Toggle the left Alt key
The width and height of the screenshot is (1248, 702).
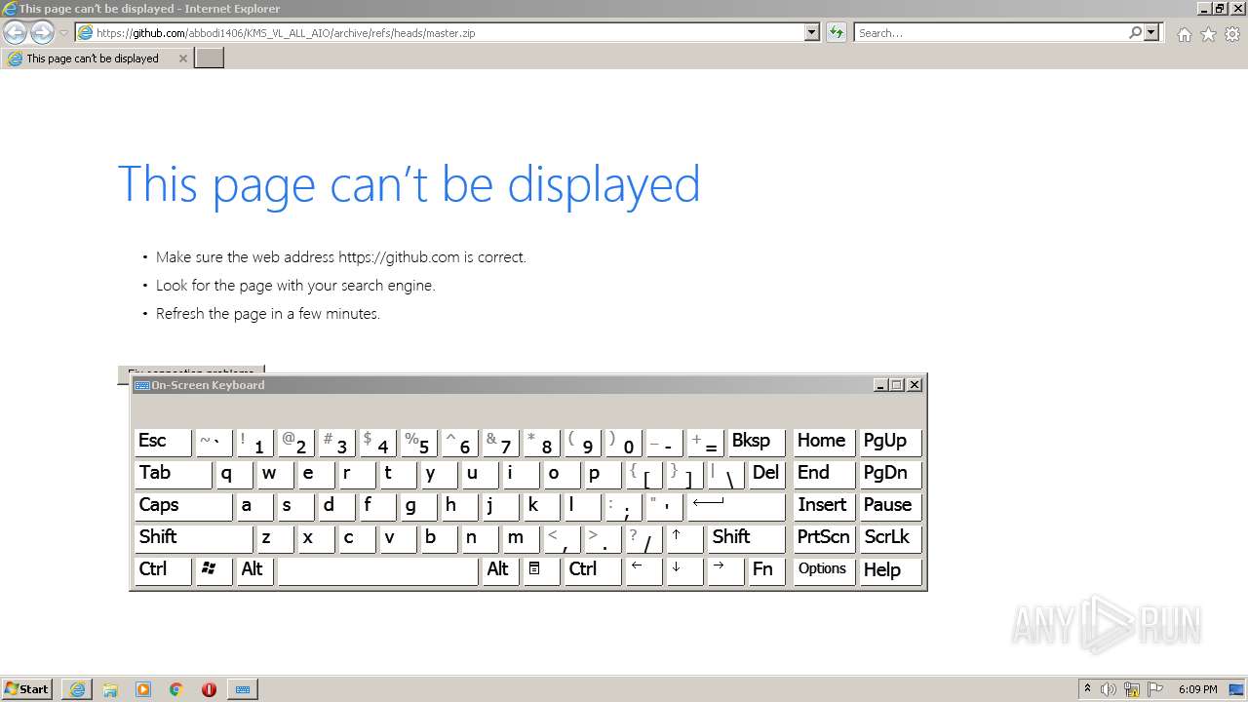[253, 569]
